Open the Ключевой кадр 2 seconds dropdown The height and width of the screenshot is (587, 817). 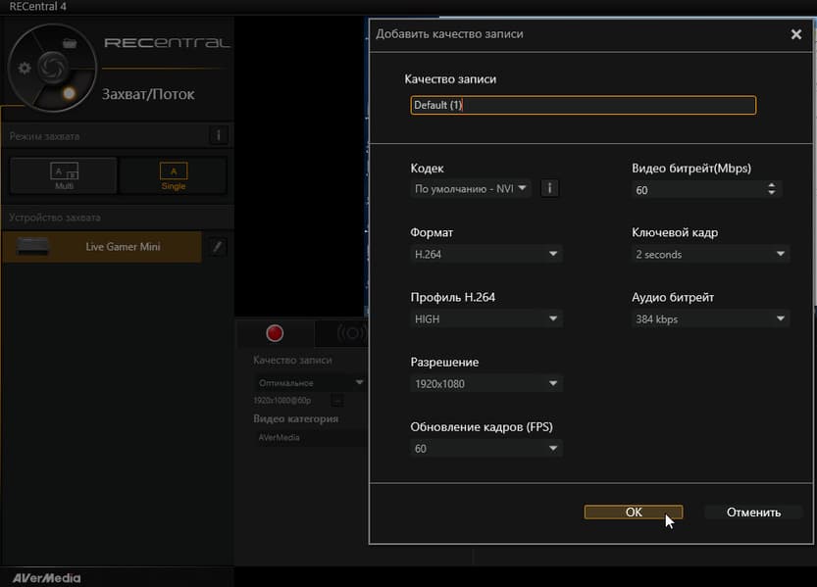pyautogui.click(x=711, y=254)
